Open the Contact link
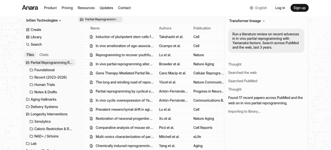This screenshot has height=150, width=331. coord(124,8)
